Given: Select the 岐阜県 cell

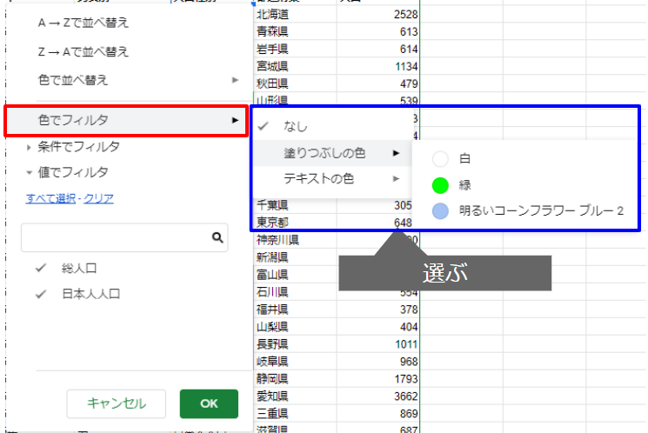Looking at the screenshot, I should click(x=295, y=362).
